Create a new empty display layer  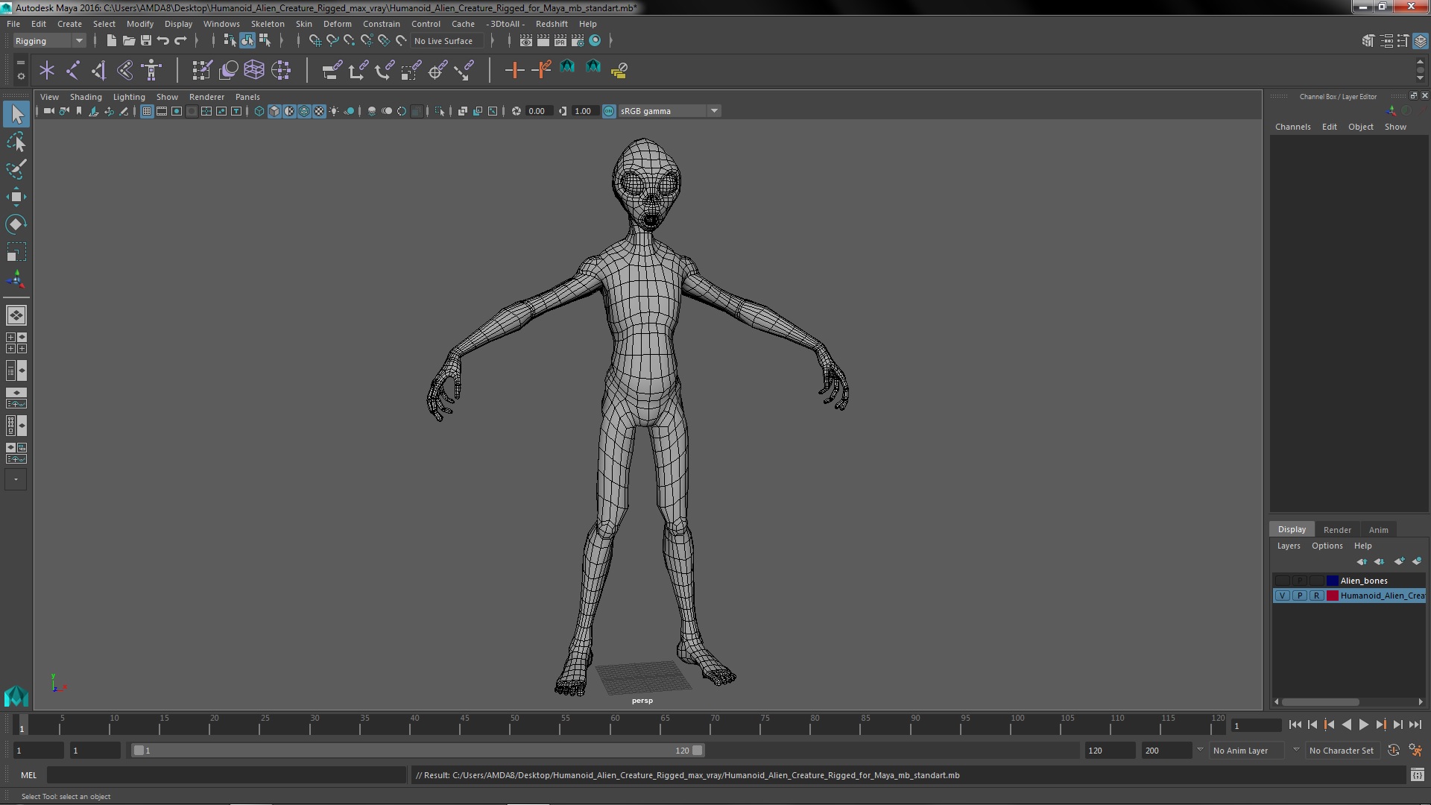[1399, 561]
